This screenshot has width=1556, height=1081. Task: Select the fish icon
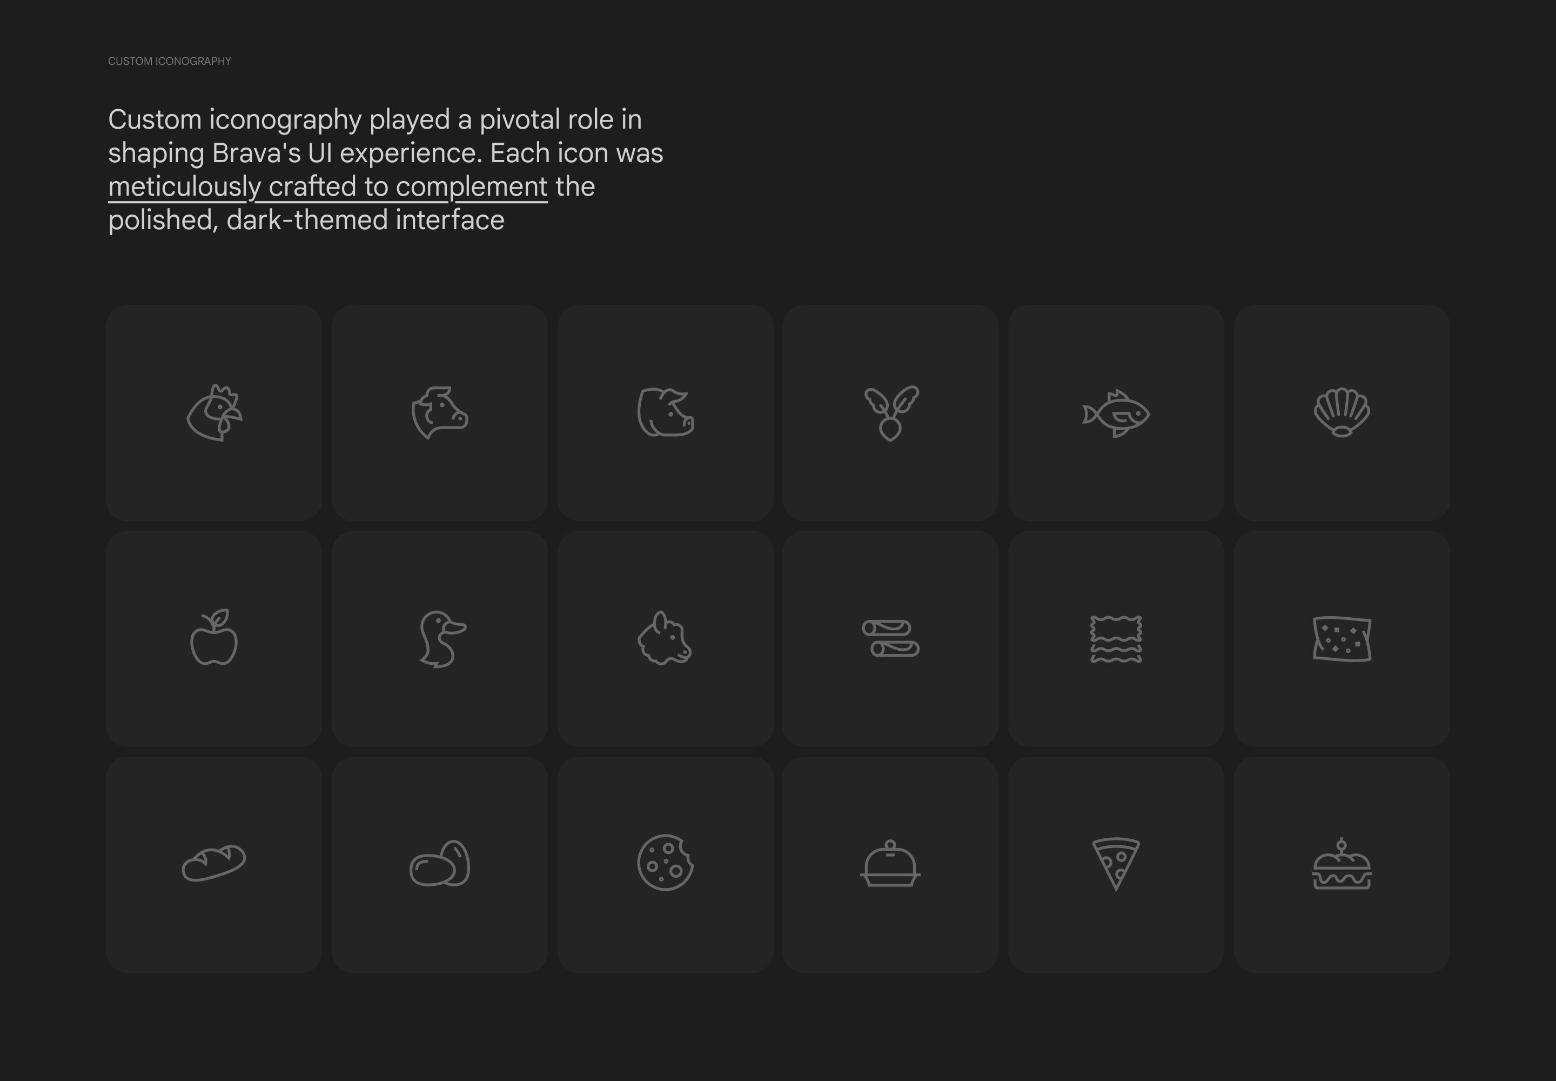(1115, 413)
